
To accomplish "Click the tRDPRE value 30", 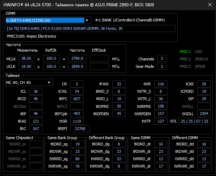I will pyautogui.click(x=119, y=106).
